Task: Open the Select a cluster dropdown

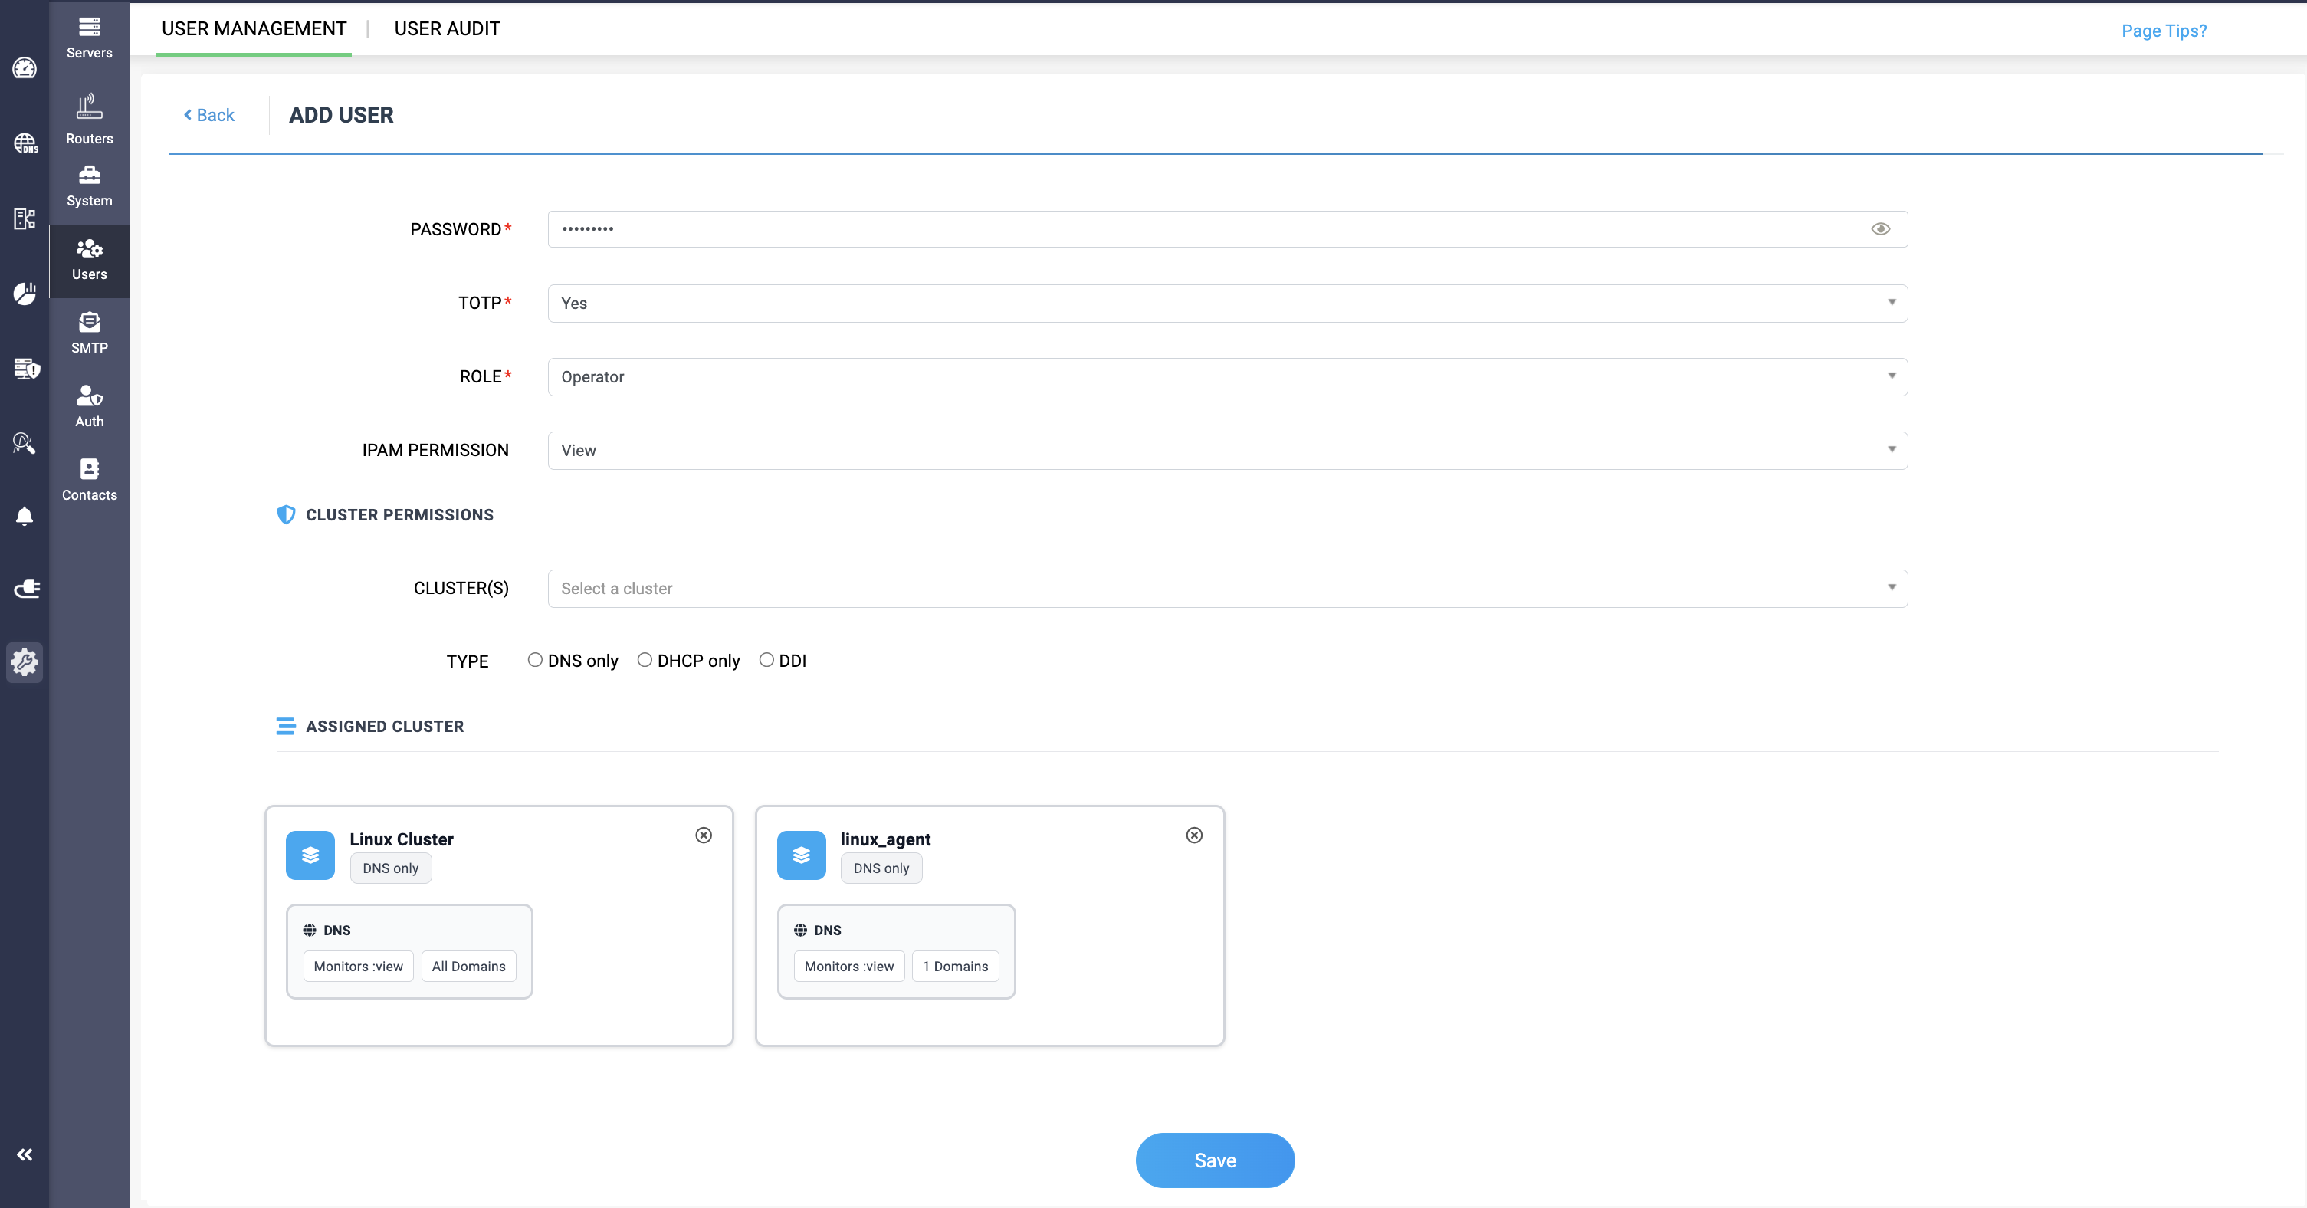Action: pyautogui.click(x=1227, y=589)
